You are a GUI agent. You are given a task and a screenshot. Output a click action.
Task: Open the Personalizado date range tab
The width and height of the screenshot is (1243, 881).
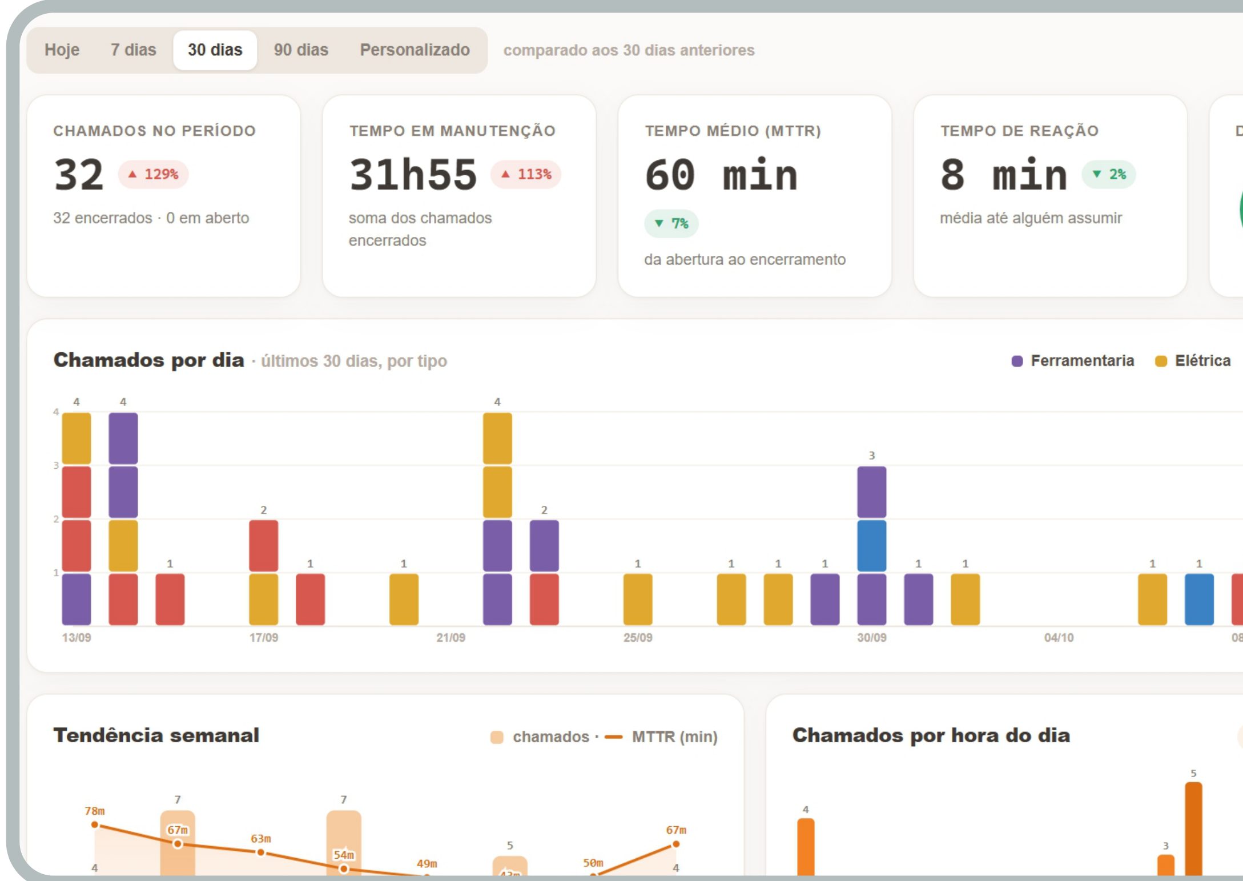[415, 50]
